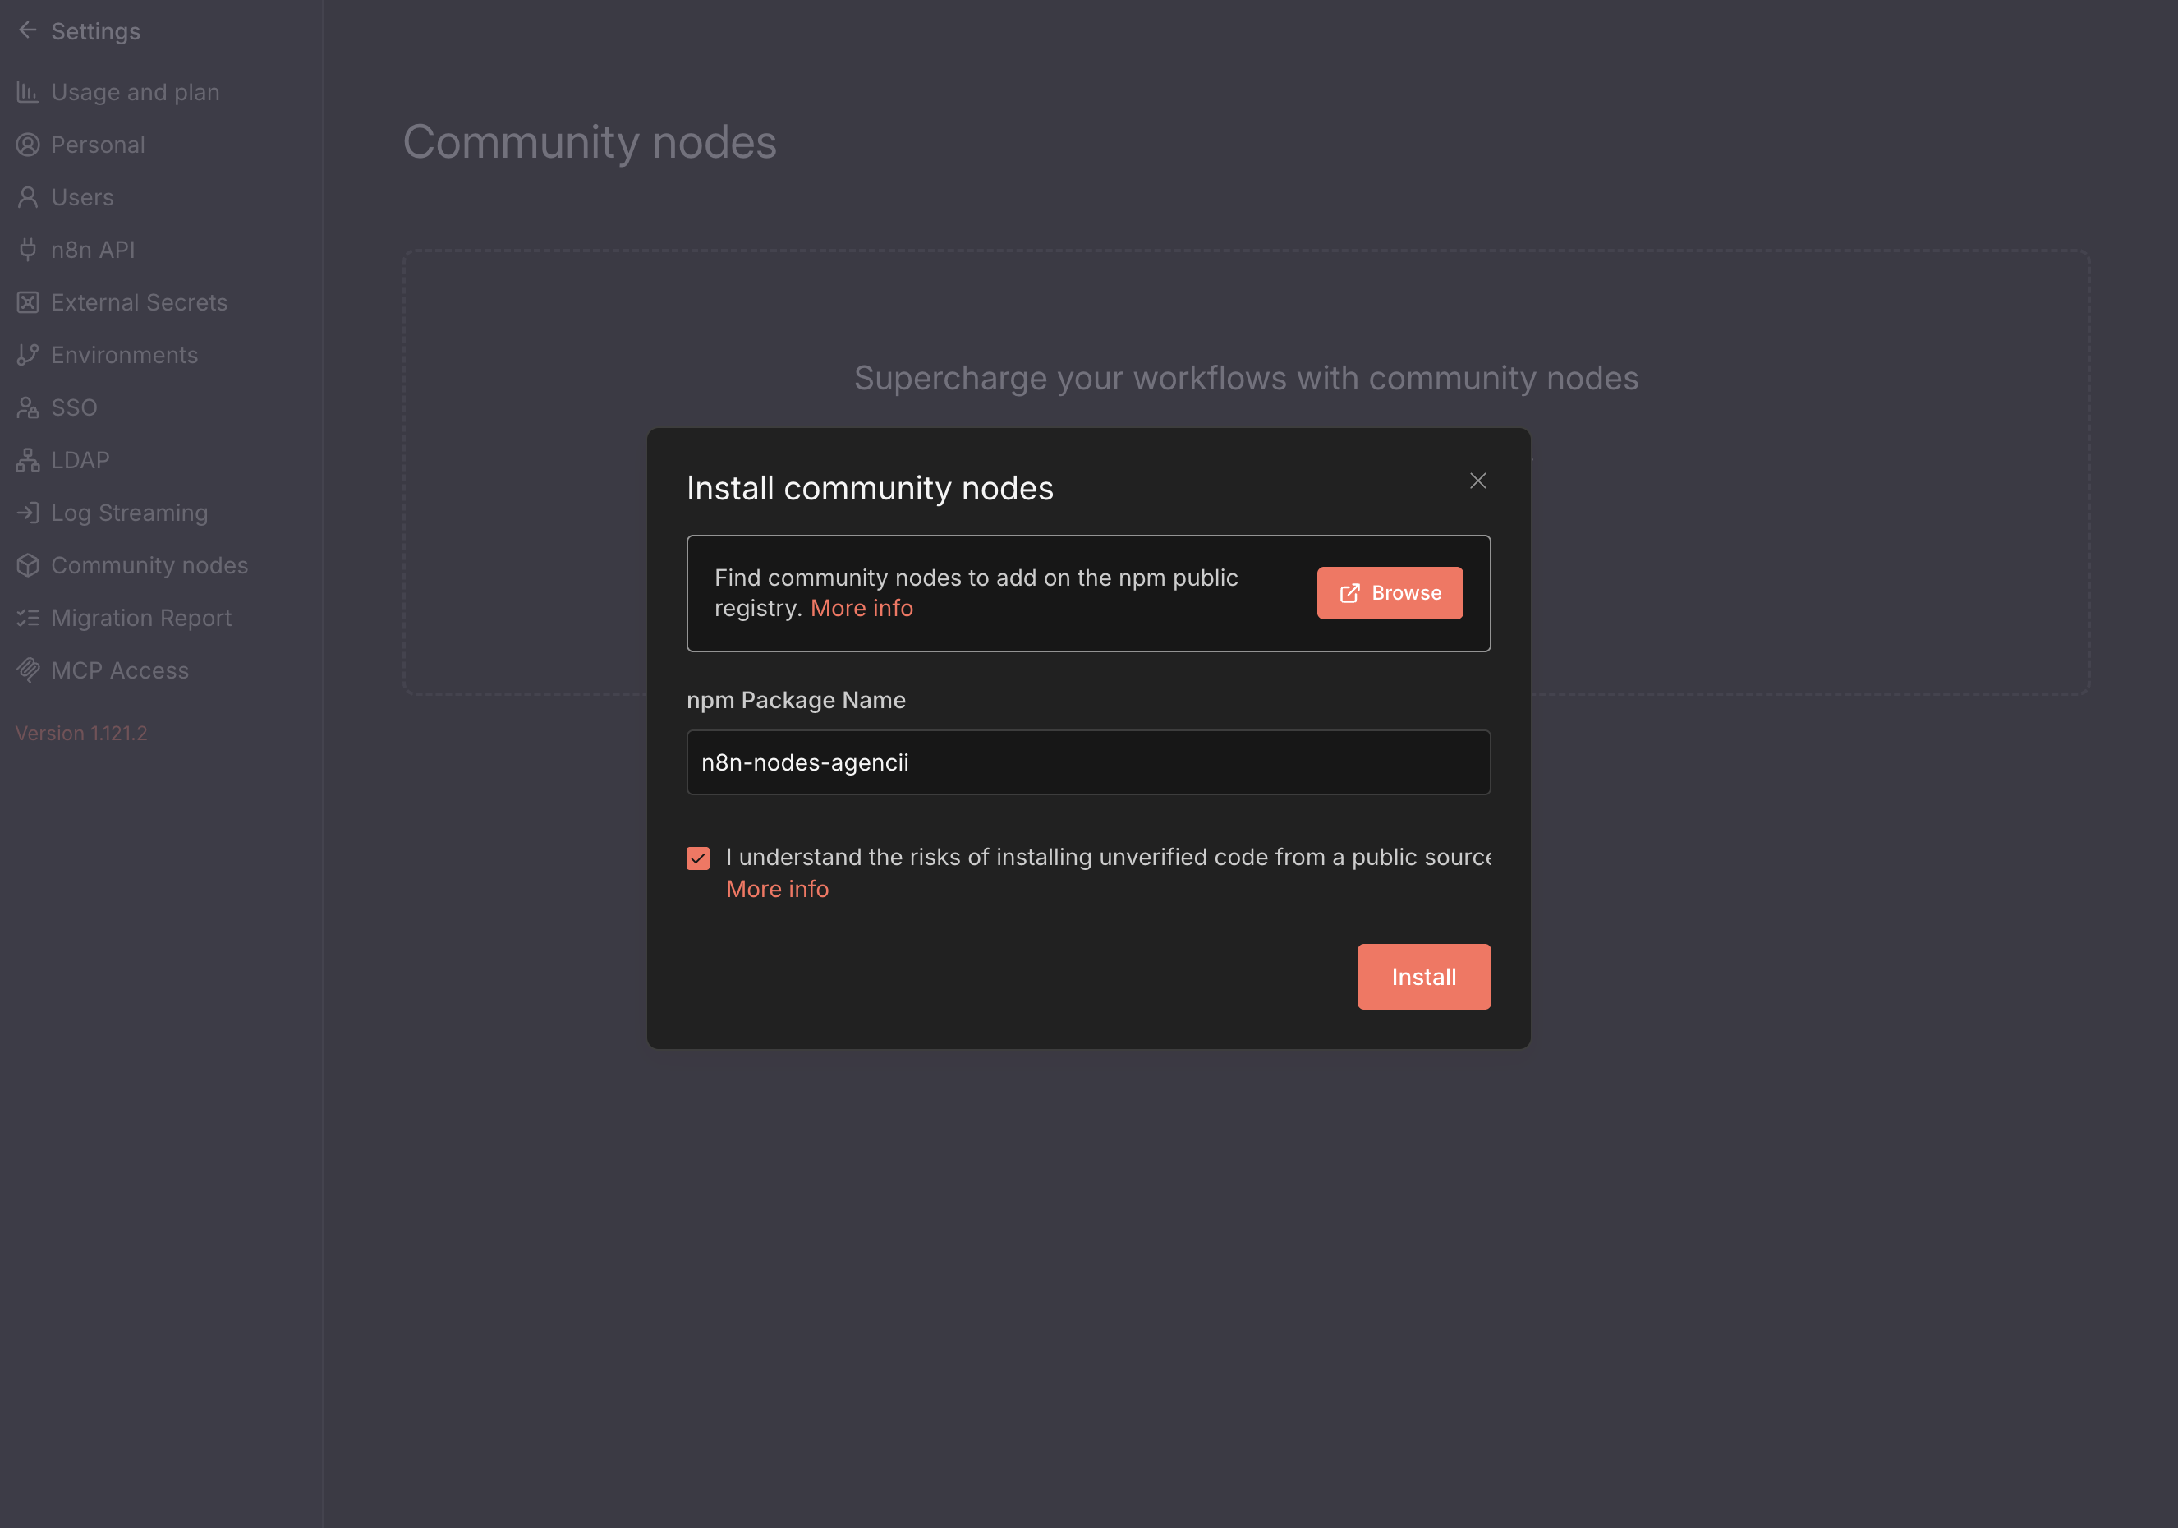Image resolution: width=2178 pixels, height=1528 pixels.
Task: Close the Install community nodes dialog
Action: [x=1478, y=481]
